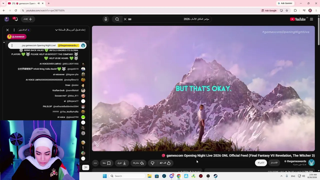Click the thegameawards avatar on pinned message

tap(83, 45)
